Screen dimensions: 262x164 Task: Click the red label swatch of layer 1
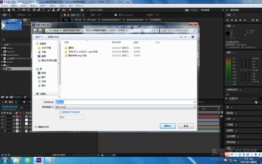pos(17,116)
